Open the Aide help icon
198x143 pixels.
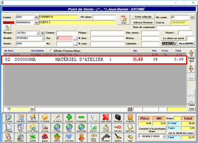[x=81, y=138]
